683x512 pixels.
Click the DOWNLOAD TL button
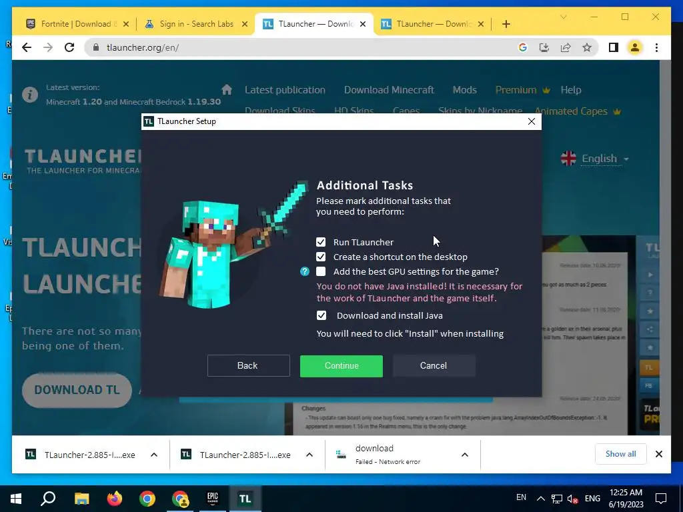pos(77,389)
